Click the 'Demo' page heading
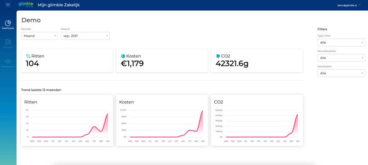368x165 pixels. point(31,20)
